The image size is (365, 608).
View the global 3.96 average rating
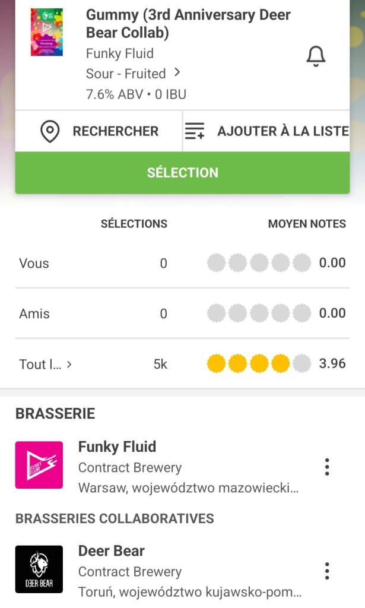[x=332, y=363]
